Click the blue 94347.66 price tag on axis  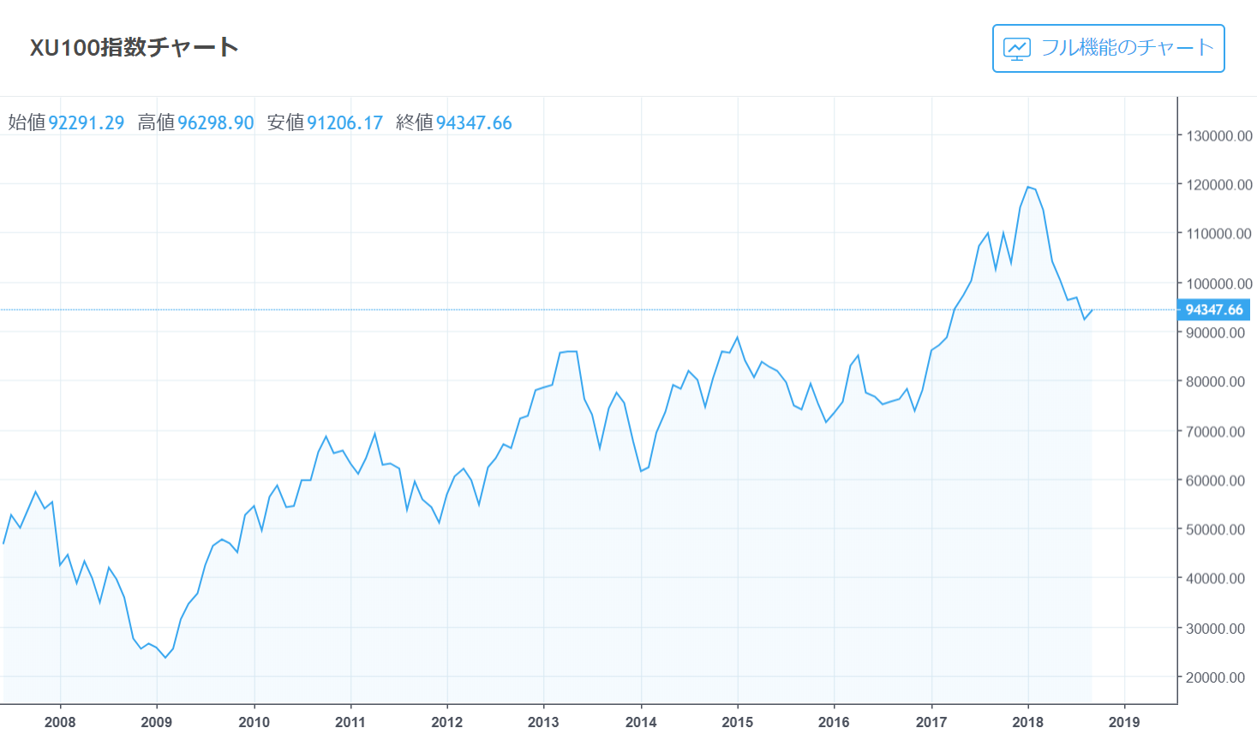pyautogui.click(x=1214, y=310)
